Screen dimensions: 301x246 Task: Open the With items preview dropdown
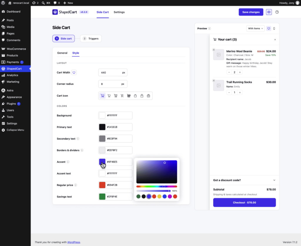tap(255, 29)
